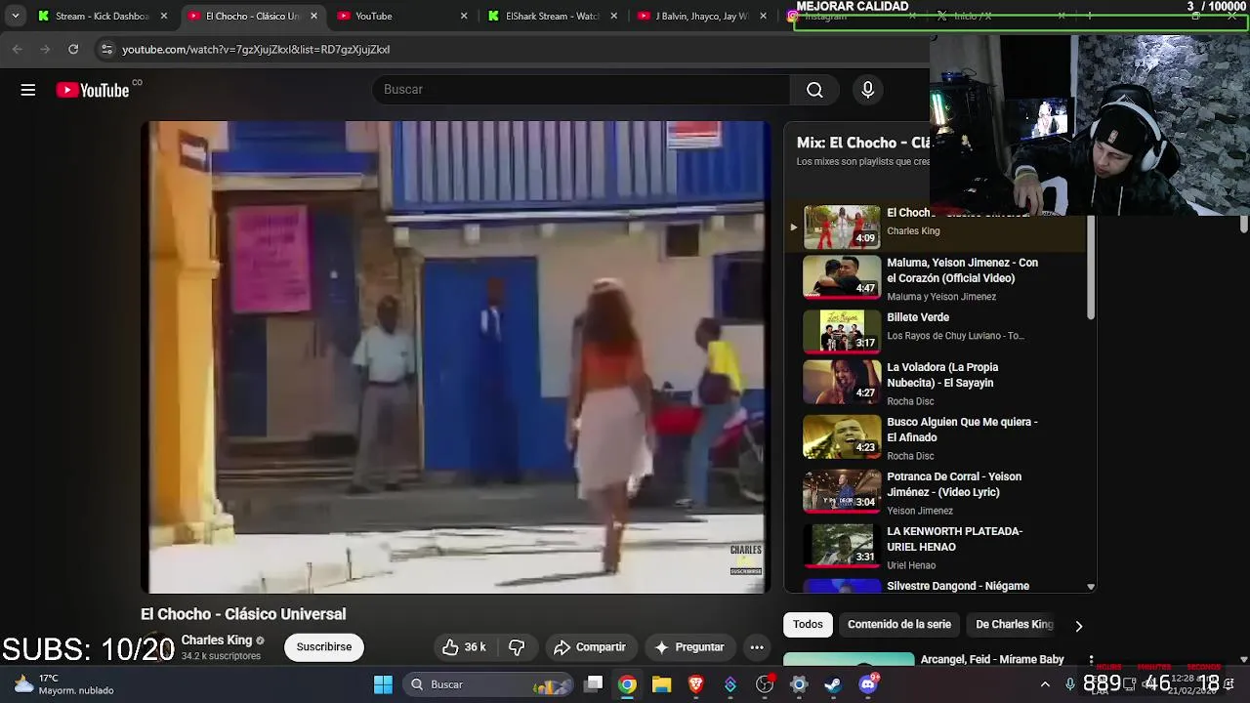Click the search magnifier button

[x=814, y=90]
